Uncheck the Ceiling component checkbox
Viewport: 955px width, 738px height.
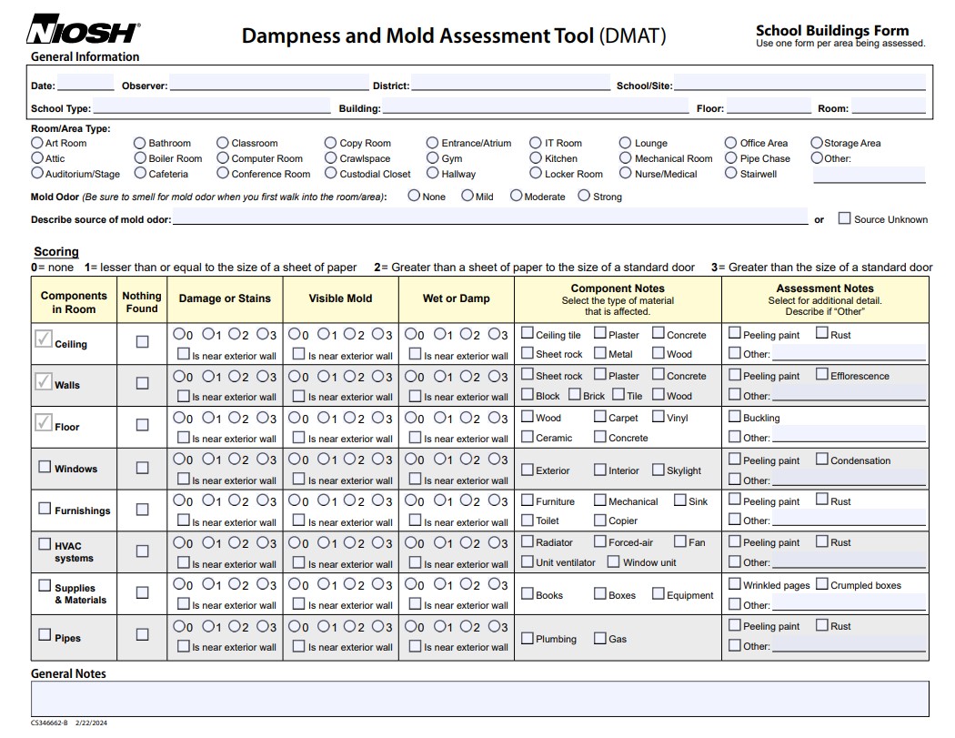coord(44,339)
